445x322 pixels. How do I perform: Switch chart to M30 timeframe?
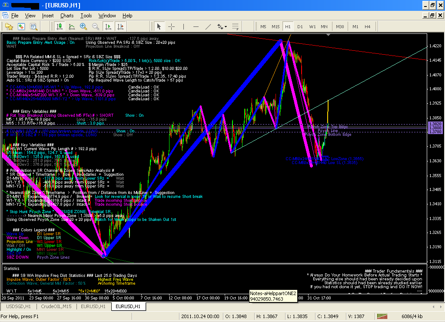340,26
